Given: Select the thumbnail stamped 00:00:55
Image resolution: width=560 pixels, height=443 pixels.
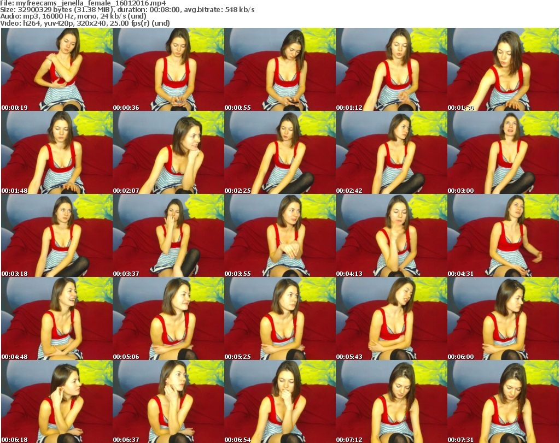Looking at the screenshot, I should [280, 69].
